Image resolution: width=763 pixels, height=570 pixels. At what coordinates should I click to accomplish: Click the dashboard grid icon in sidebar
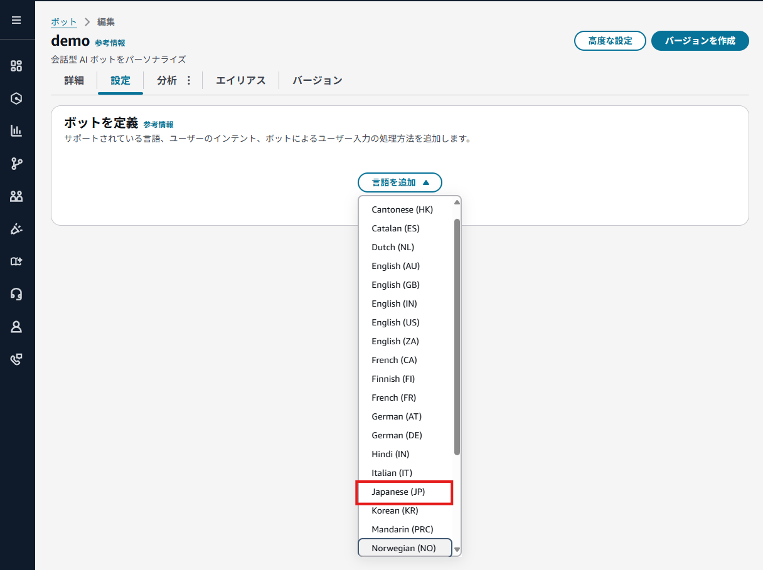pyautogui.click(x=16, y=66)
